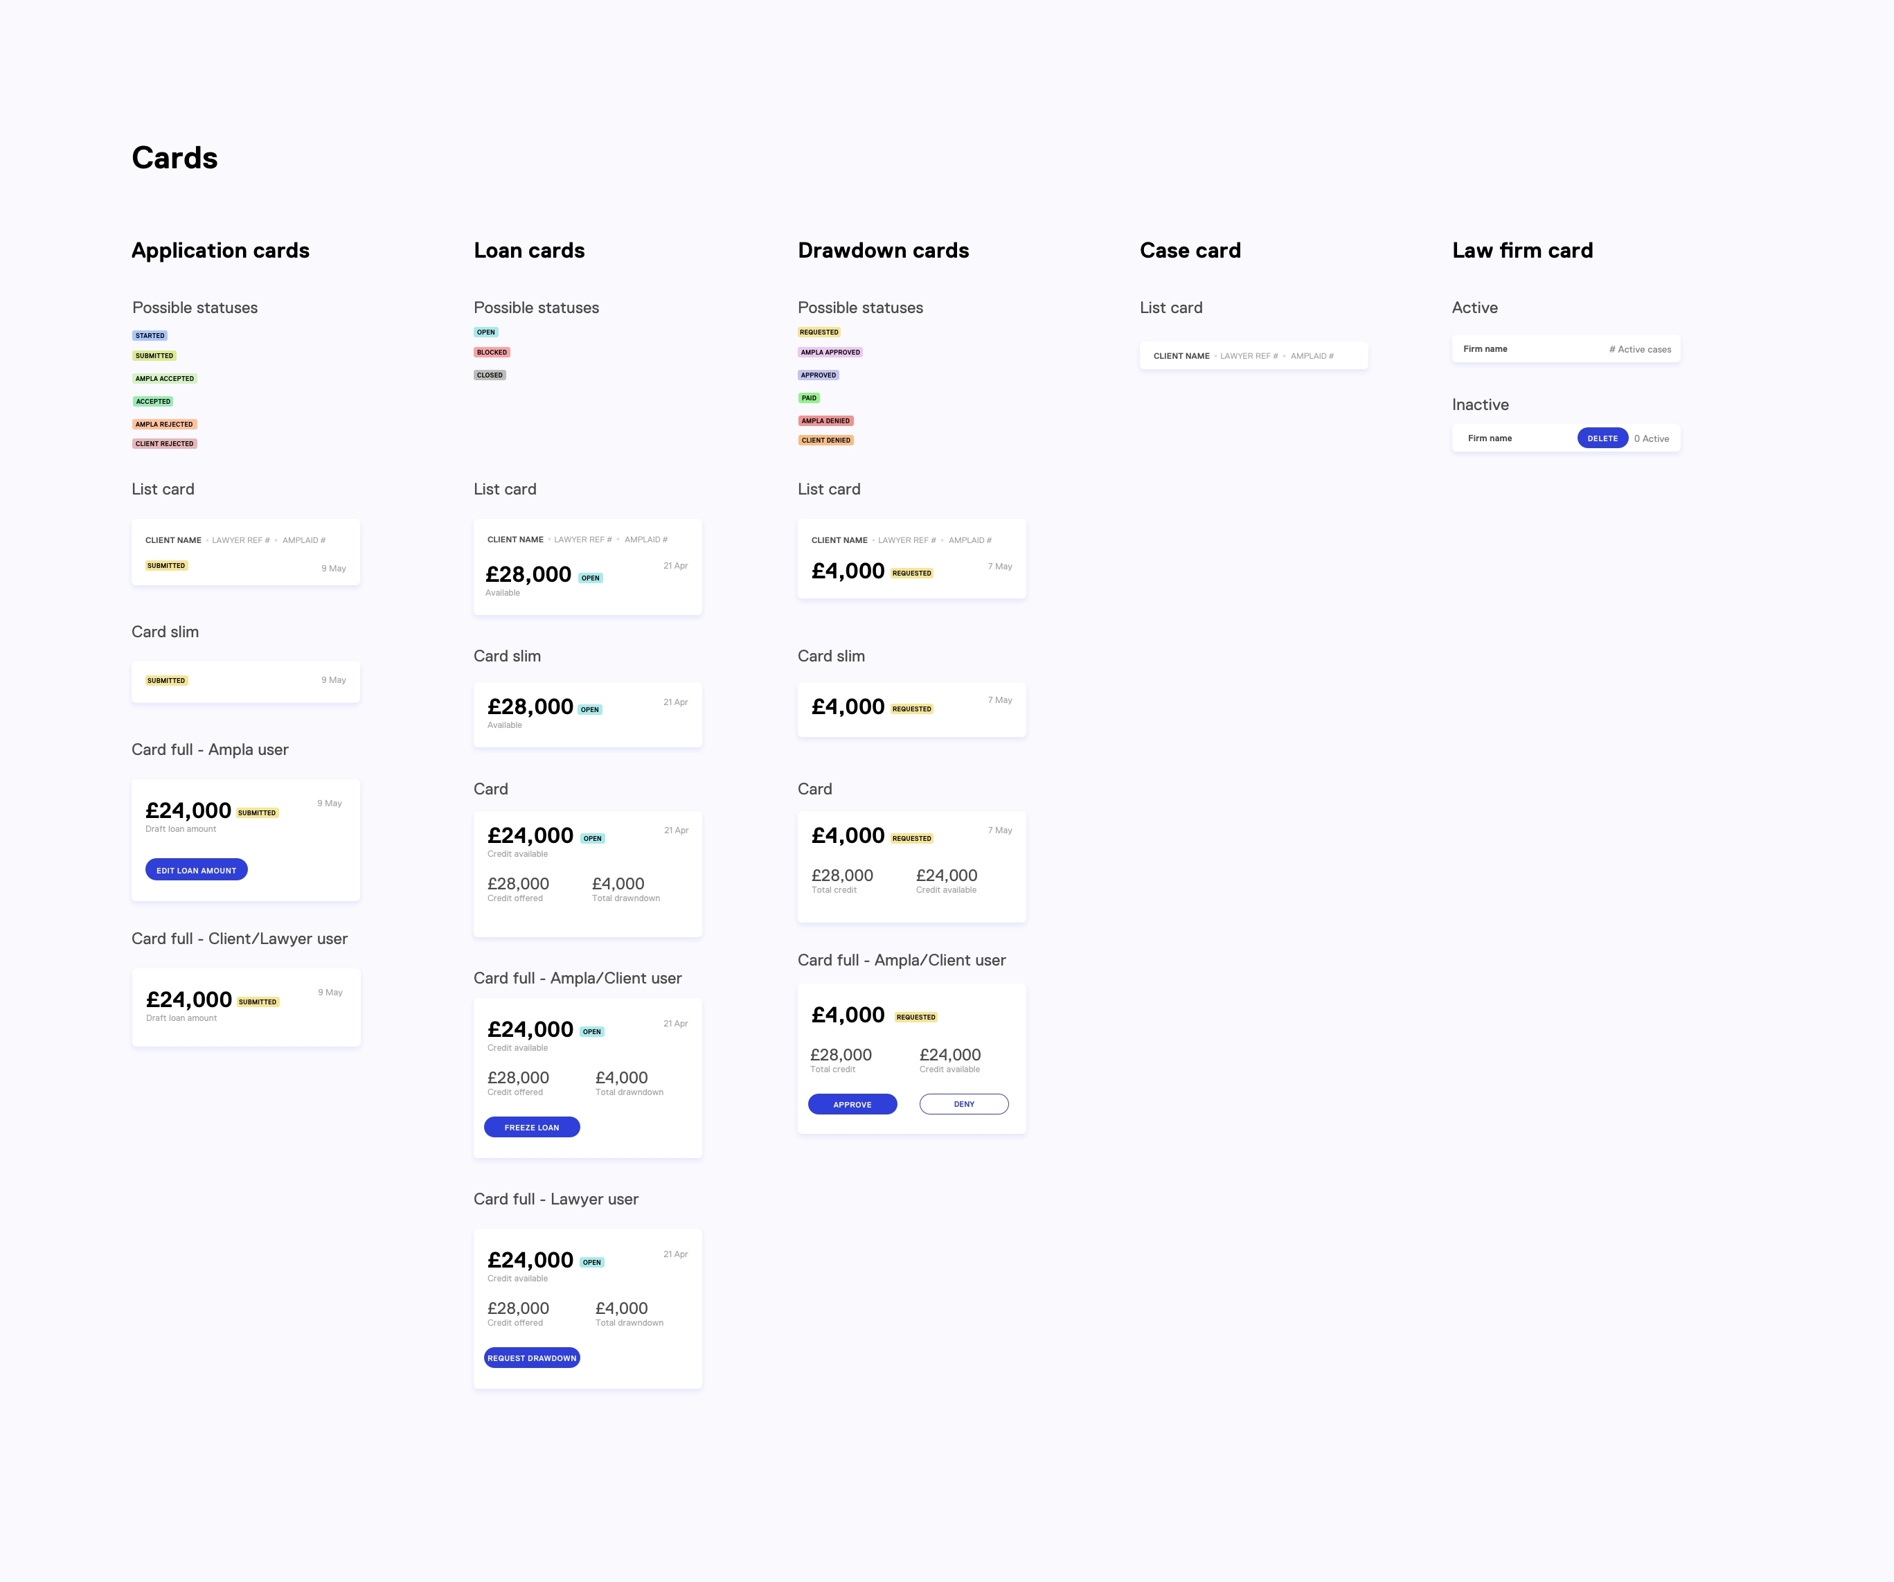The image size is (1894, 1582).
Task: Open the Case list card
Action: coord(1253,355)
